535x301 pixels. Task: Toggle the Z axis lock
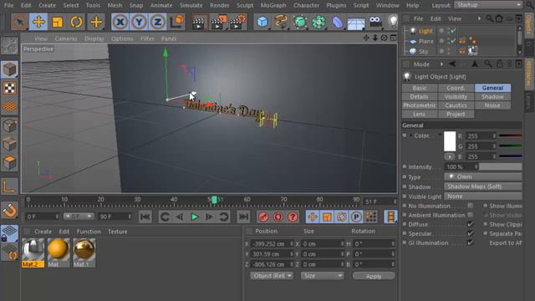(x=158, y=22)
